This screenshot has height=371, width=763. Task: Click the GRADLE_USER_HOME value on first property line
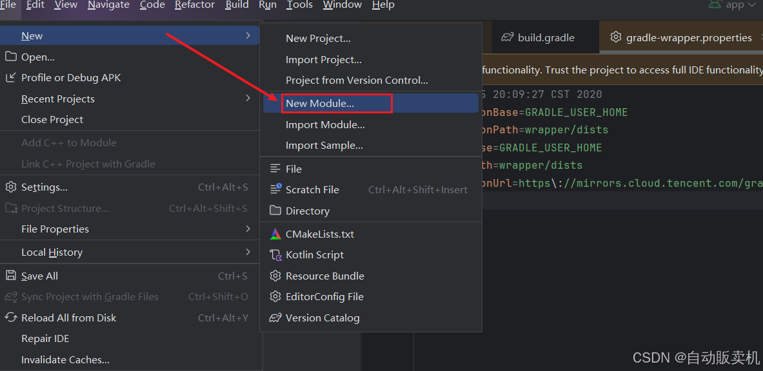[x=576, y=112]
